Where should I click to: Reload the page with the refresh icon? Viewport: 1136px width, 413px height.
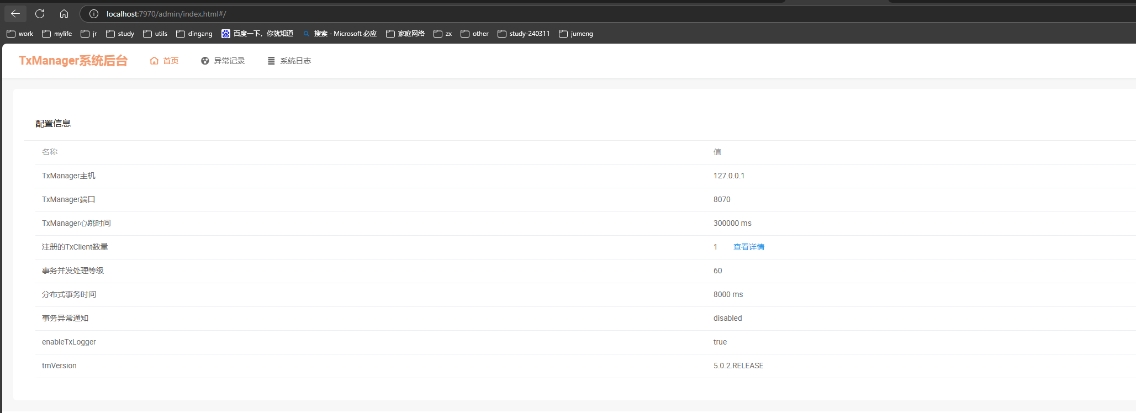40,14
